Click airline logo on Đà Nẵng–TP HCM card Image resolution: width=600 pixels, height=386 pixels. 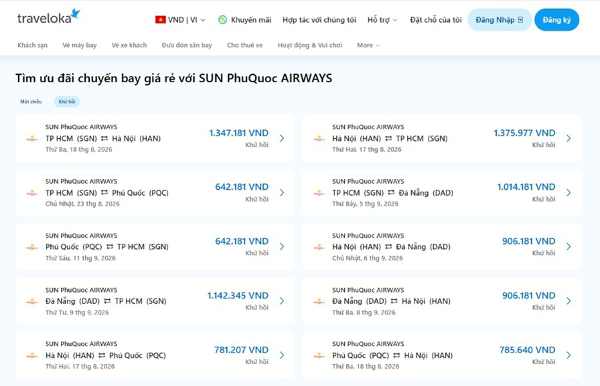32,301
